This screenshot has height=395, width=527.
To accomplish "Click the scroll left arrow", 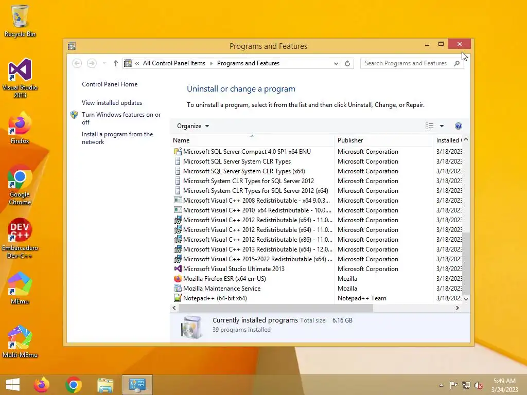I will coord(174,308).
